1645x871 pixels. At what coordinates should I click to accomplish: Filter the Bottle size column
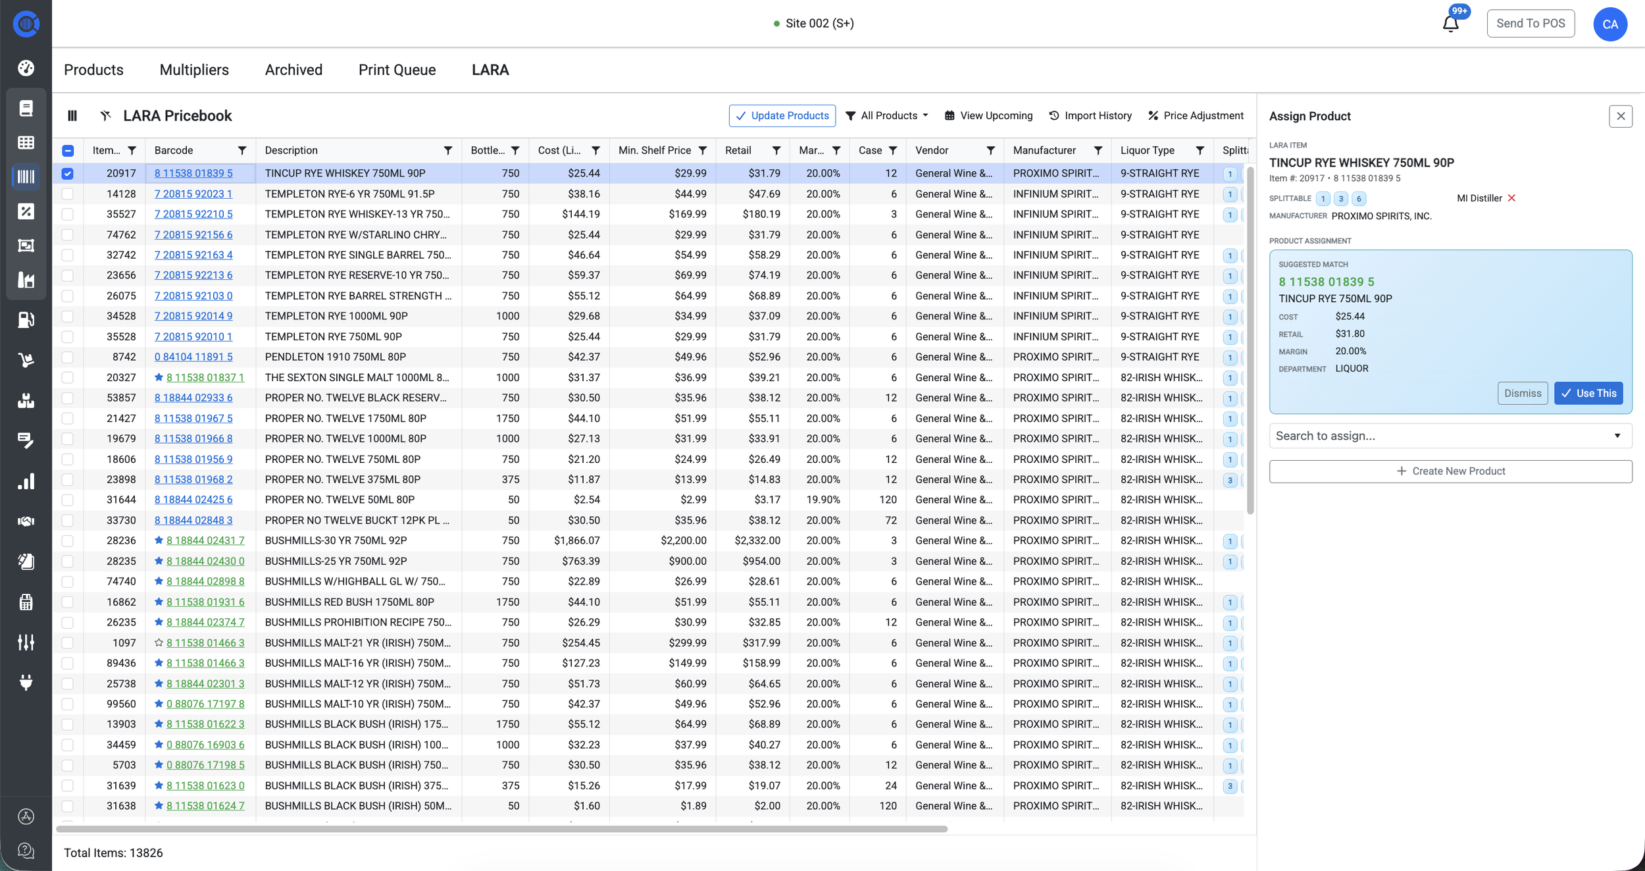pyautogui.click(x=515, y=150)
